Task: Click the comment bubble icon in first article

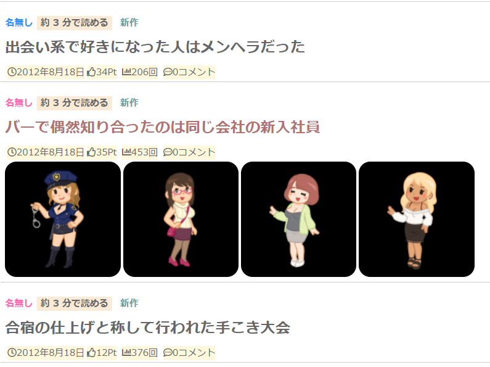Action: [x=168, y=72]
